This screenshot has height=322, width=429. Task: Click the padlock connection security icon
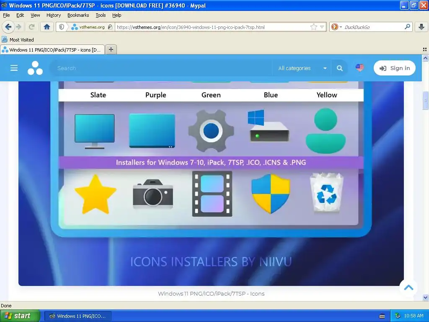click(110, 27)
